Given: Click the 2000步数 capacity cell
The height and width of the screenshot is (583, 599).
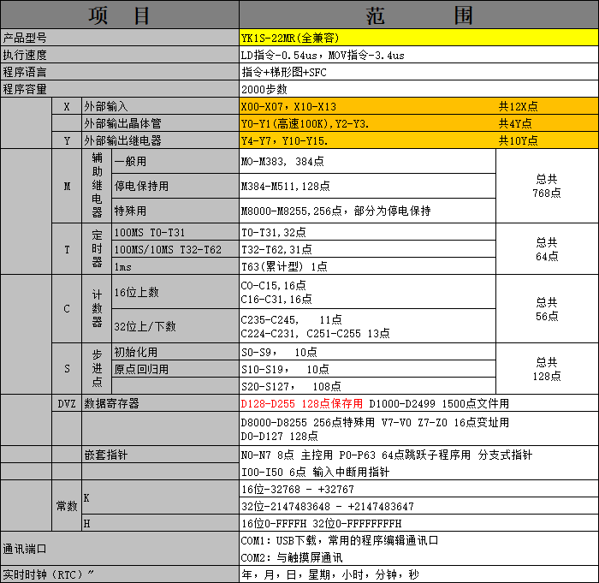Looking at the screenshot, I should (x=418, y=89).
